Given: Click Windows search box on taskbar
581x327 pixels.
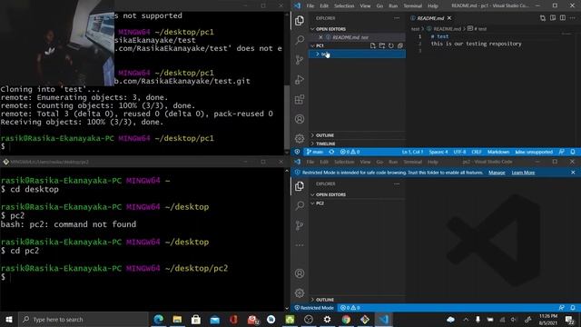Looking at the screenshot, I should 84,319.
